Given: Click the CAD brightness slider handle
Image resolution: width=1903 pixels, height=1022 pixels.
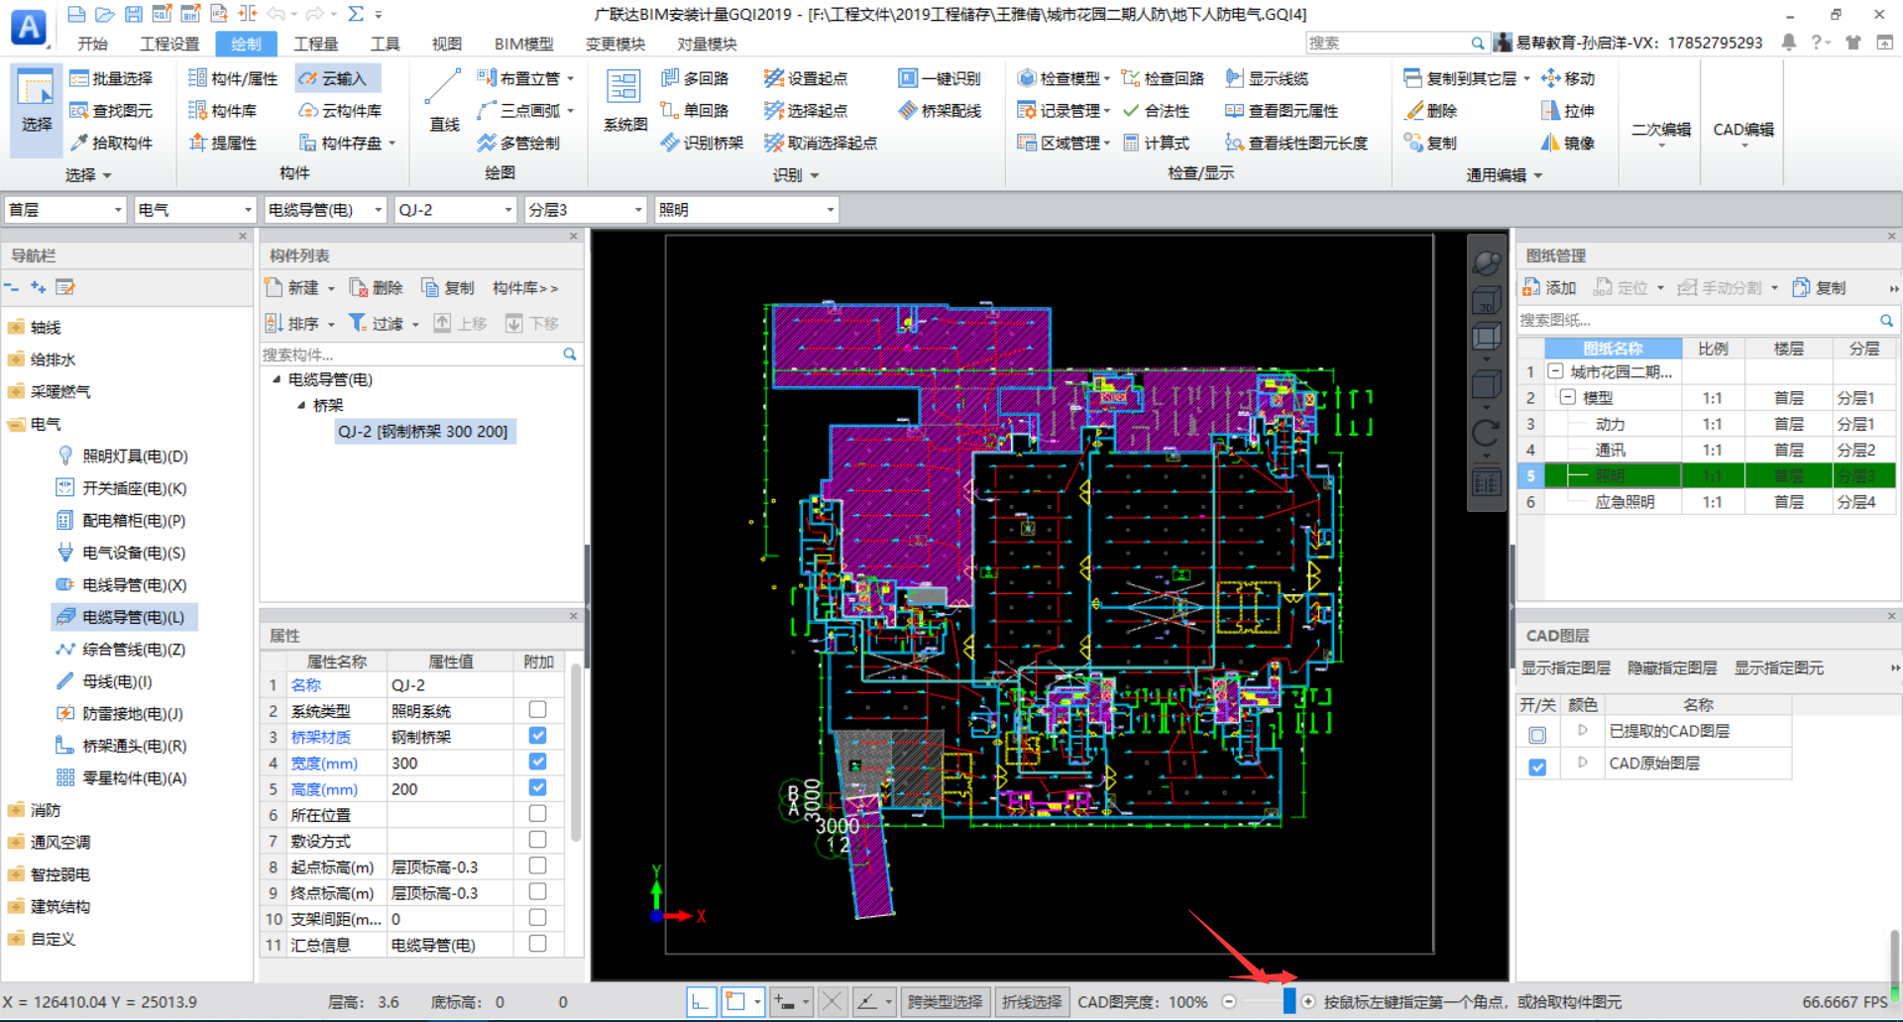Looking at the screenshot, I should [x=1288, y=1001].
